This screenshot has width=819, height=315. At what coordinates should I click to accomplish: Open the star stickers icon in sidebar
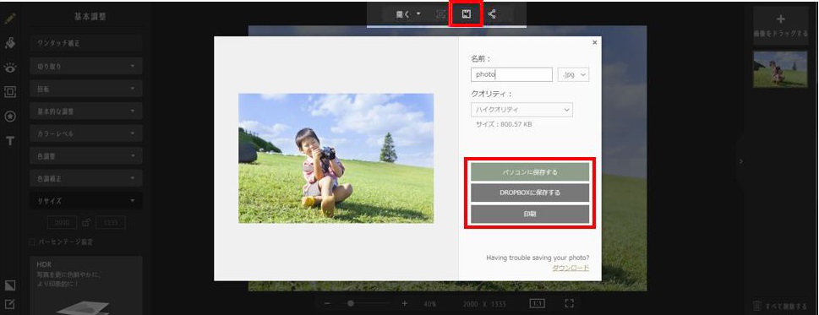click(10, 117)
